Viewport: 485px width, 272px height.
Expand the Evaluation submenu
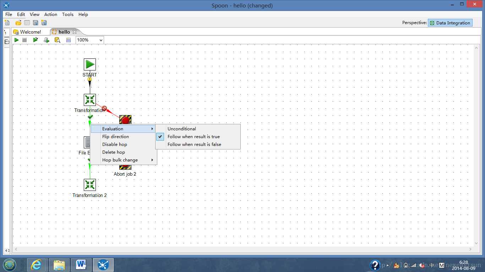123,129
